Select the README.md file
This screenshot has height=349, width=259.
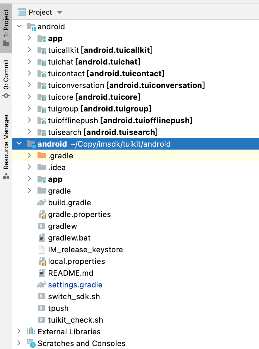click(71, 273)
